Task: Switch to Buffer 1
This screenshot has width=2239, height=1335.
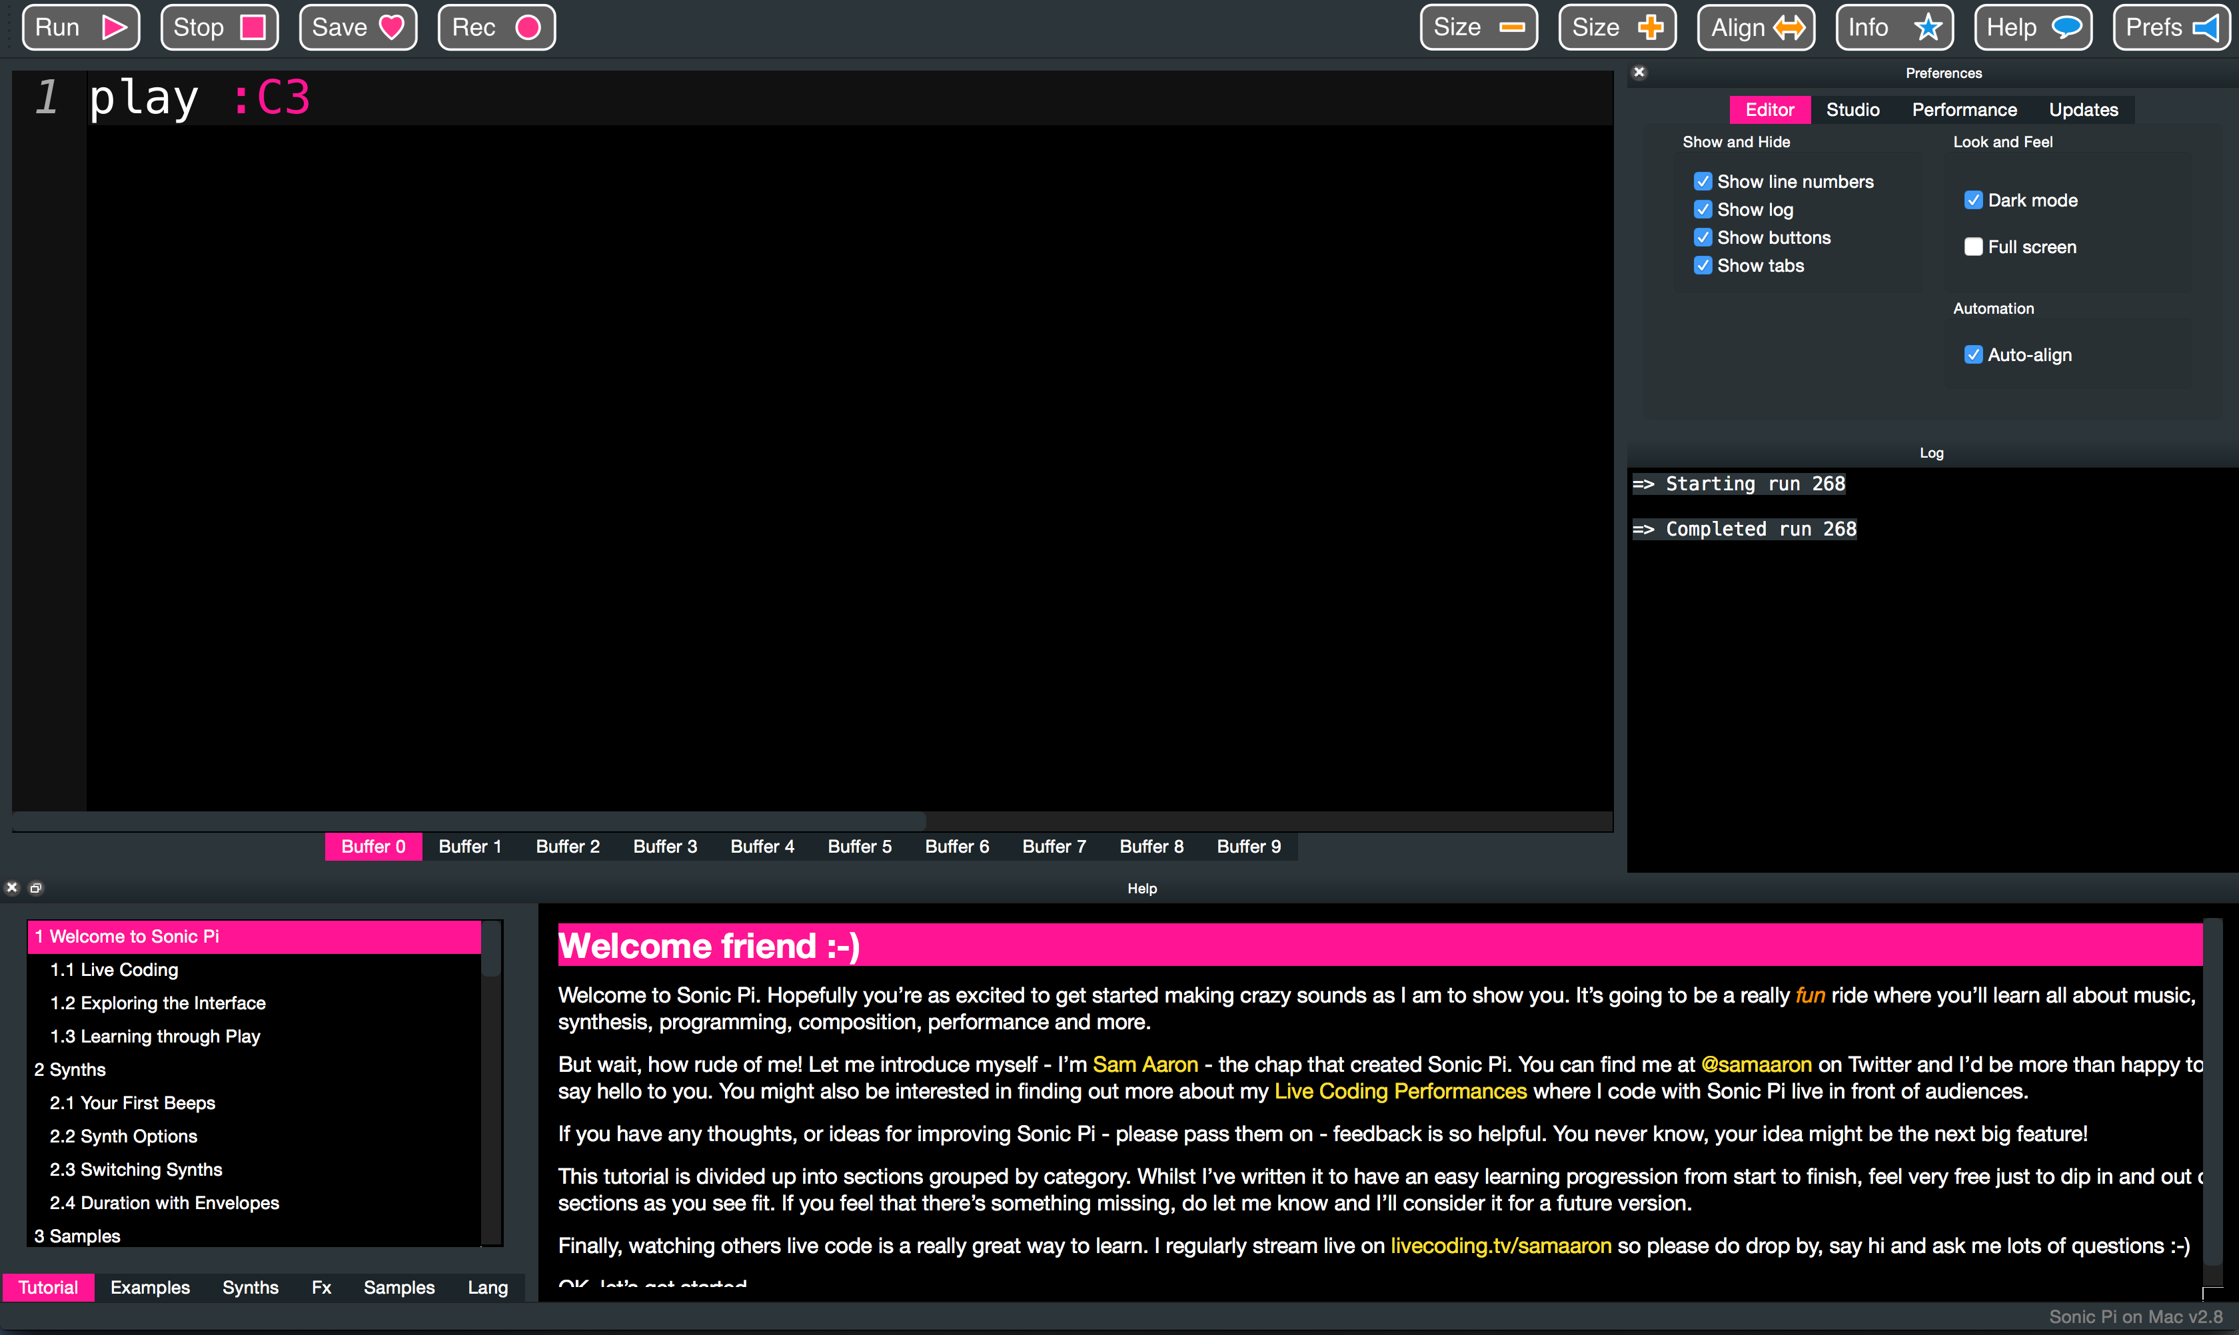Action: 470,847
